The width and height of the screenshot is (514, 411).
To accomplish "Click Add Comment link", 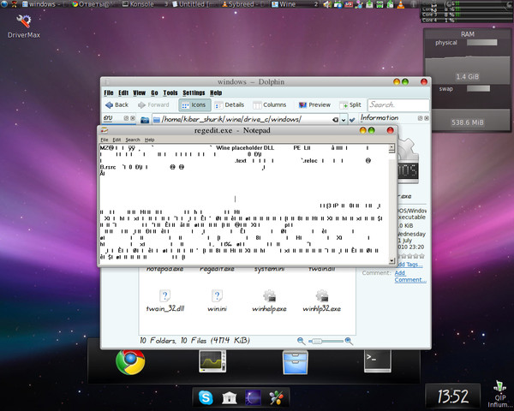I will pos(410,277).
